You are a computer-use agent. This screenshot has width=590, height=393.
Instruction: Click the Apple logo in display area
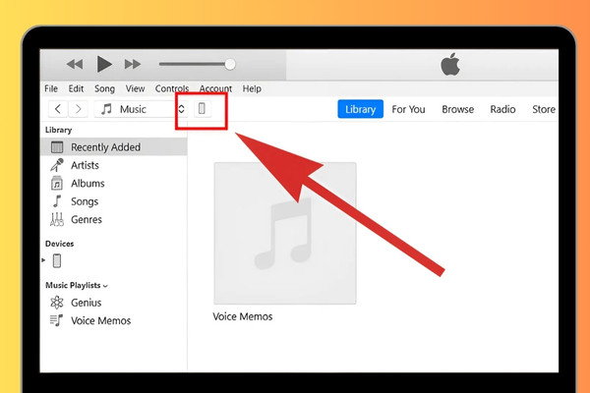coord(450,64)
